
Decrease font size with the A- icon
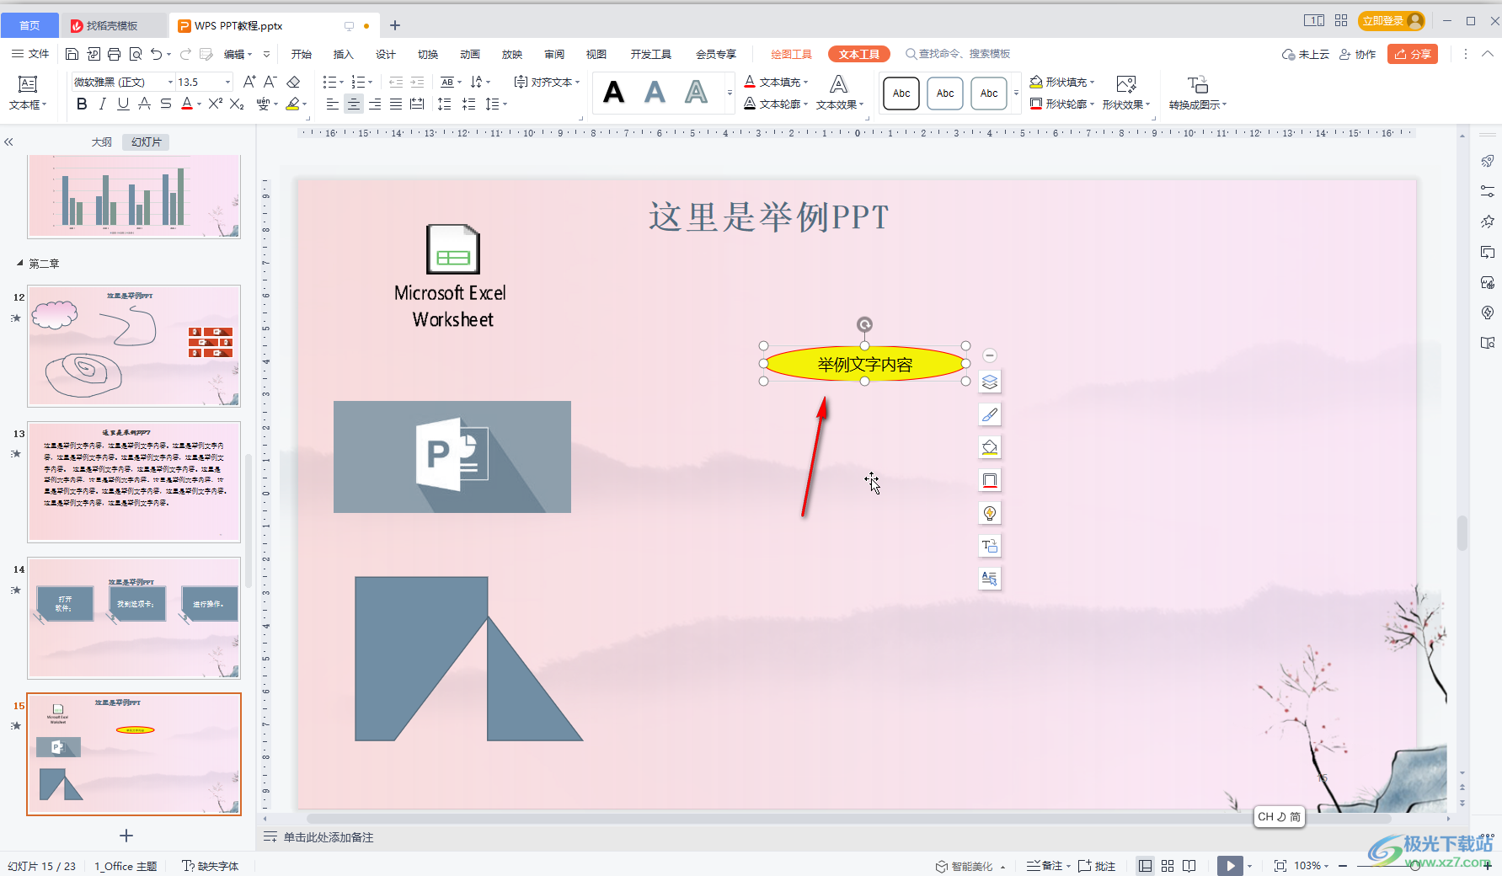coord(270,82)
